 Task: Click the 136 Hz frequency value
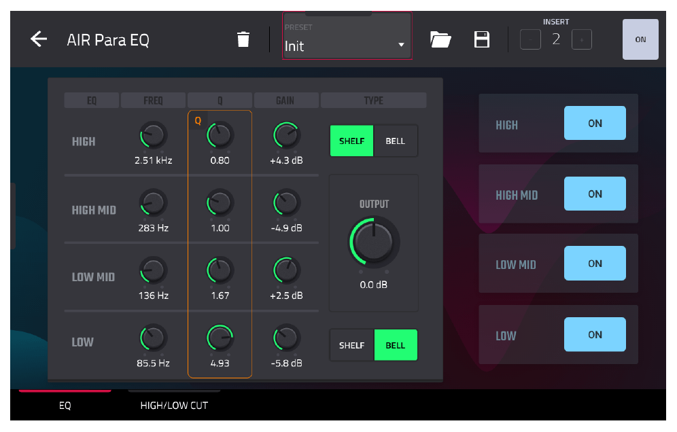coord(153,295)
